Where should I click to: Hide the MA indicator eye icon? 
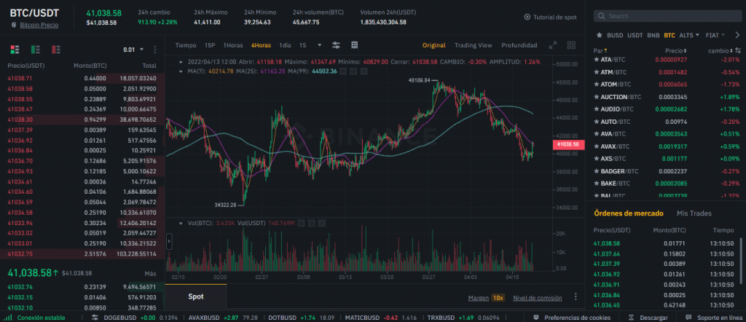coord(343,71)
